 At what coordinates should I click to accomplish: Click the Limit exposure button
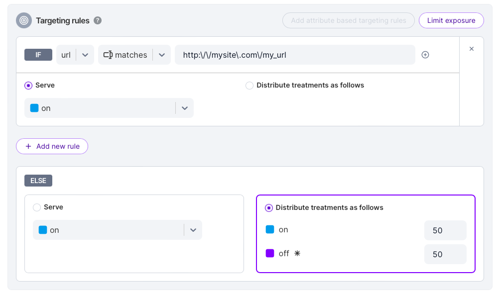[x=451, y=20]
